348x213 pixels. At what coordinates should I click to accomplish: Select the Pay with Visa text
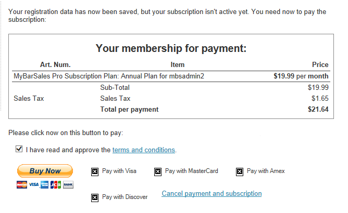pos(119,171)
